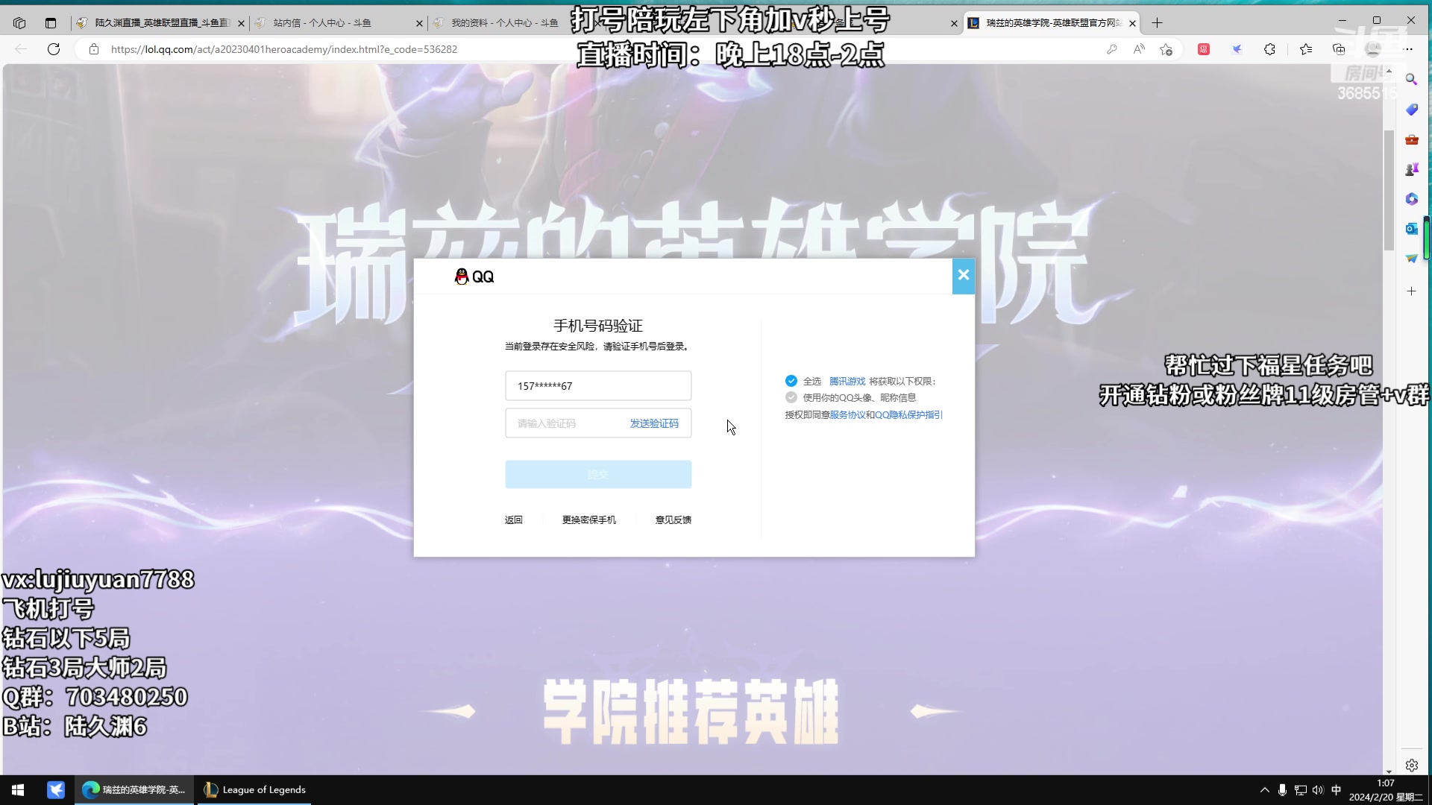Open the tab actions menu icon
Image resolution: width=1432 pixels, height=805 pixels.
[51, 23]
